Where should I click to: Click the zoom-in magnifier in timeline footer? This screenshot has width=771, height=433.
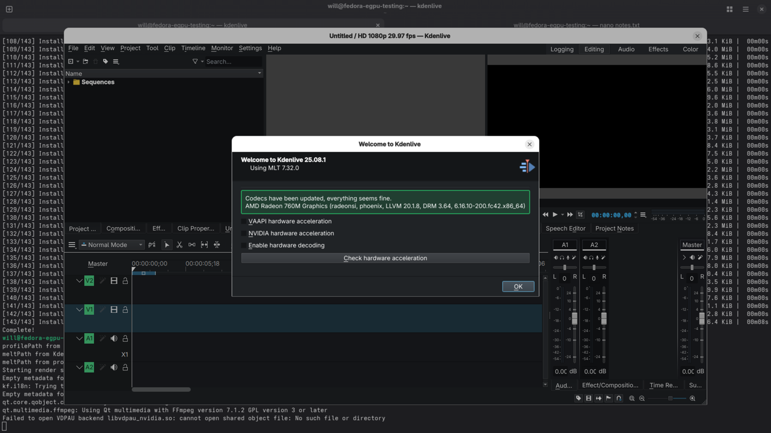point(692,398)
